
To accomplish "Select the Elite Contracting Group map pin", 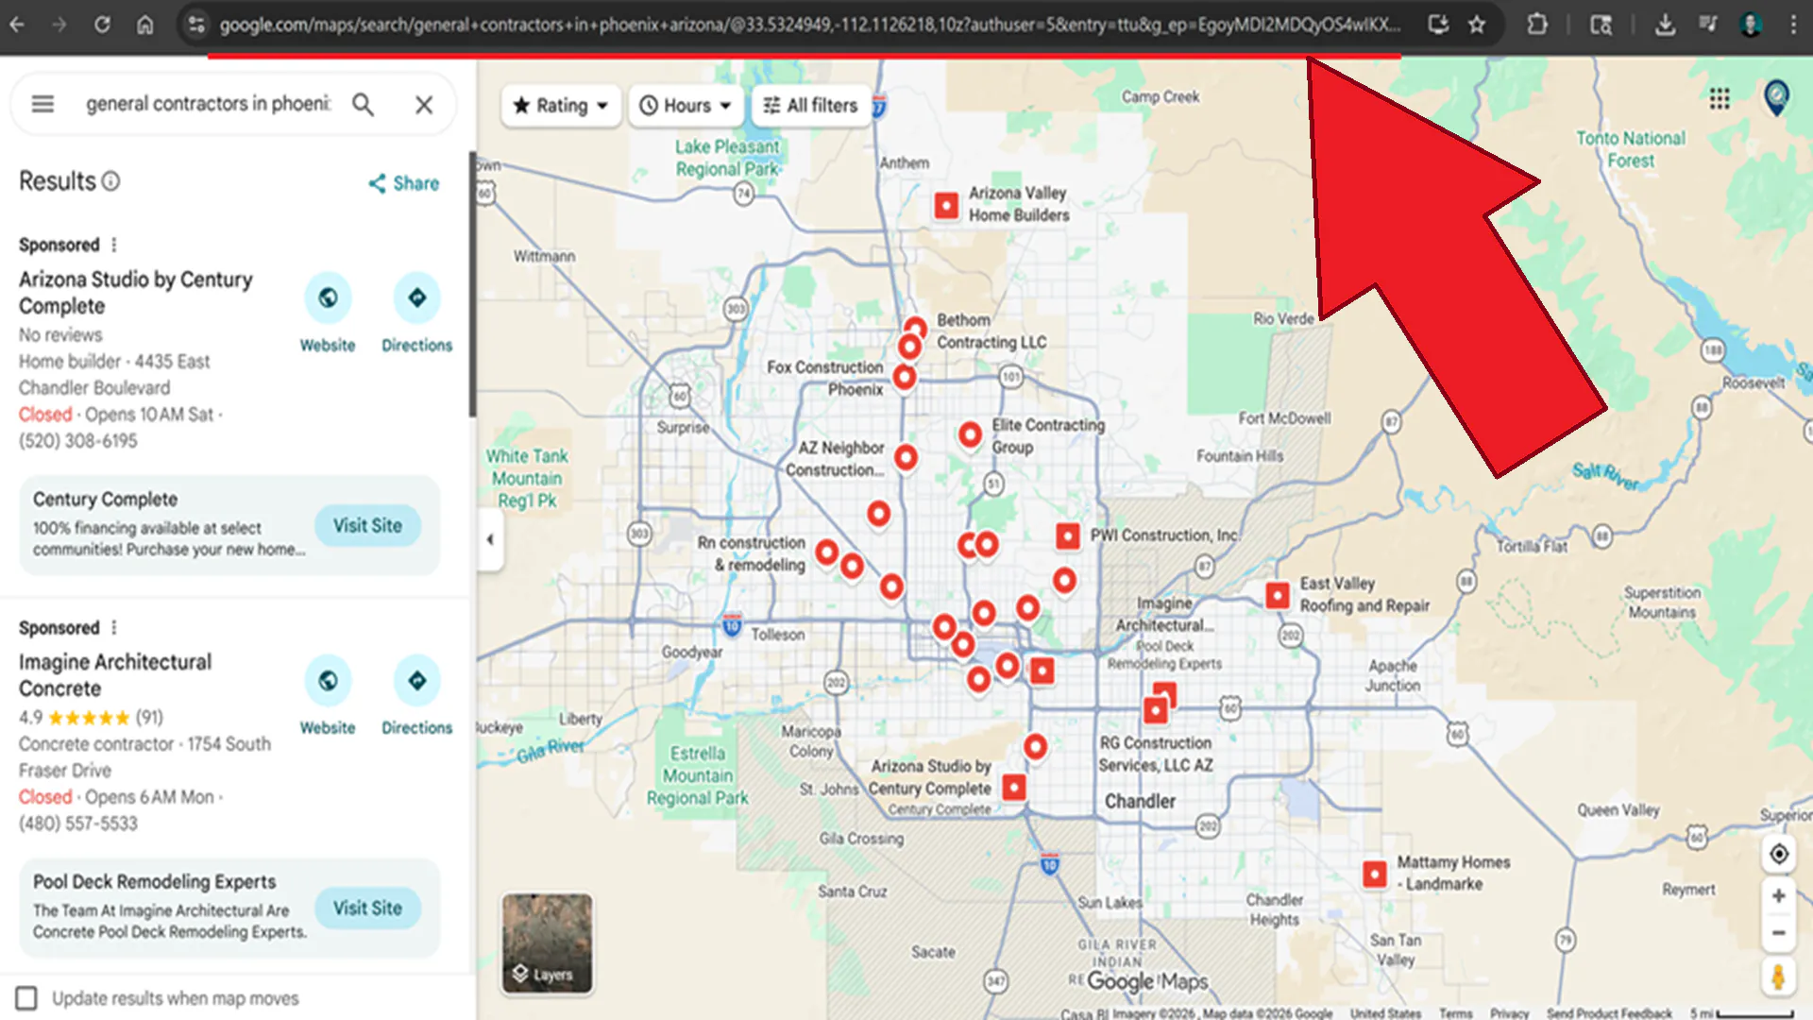I will (970, 434).
